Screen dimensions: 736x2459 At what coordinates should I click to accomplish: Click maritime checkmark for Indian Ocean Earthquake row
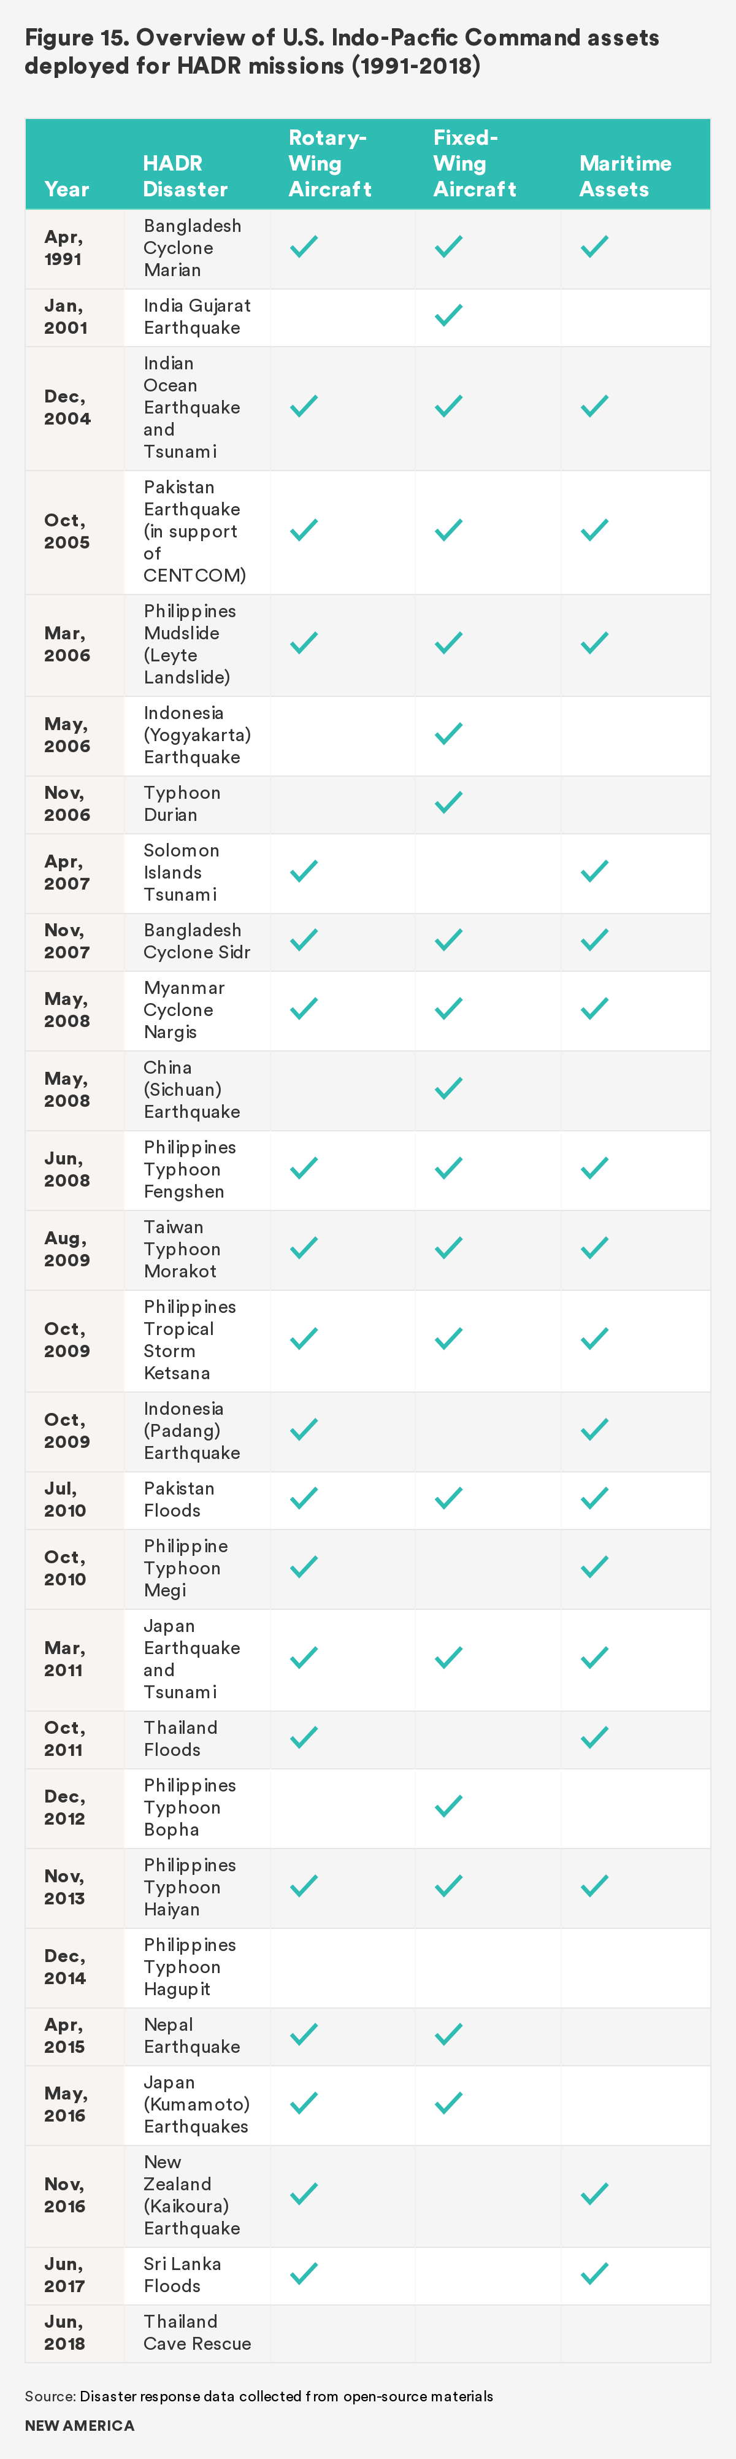click(594, 407)
